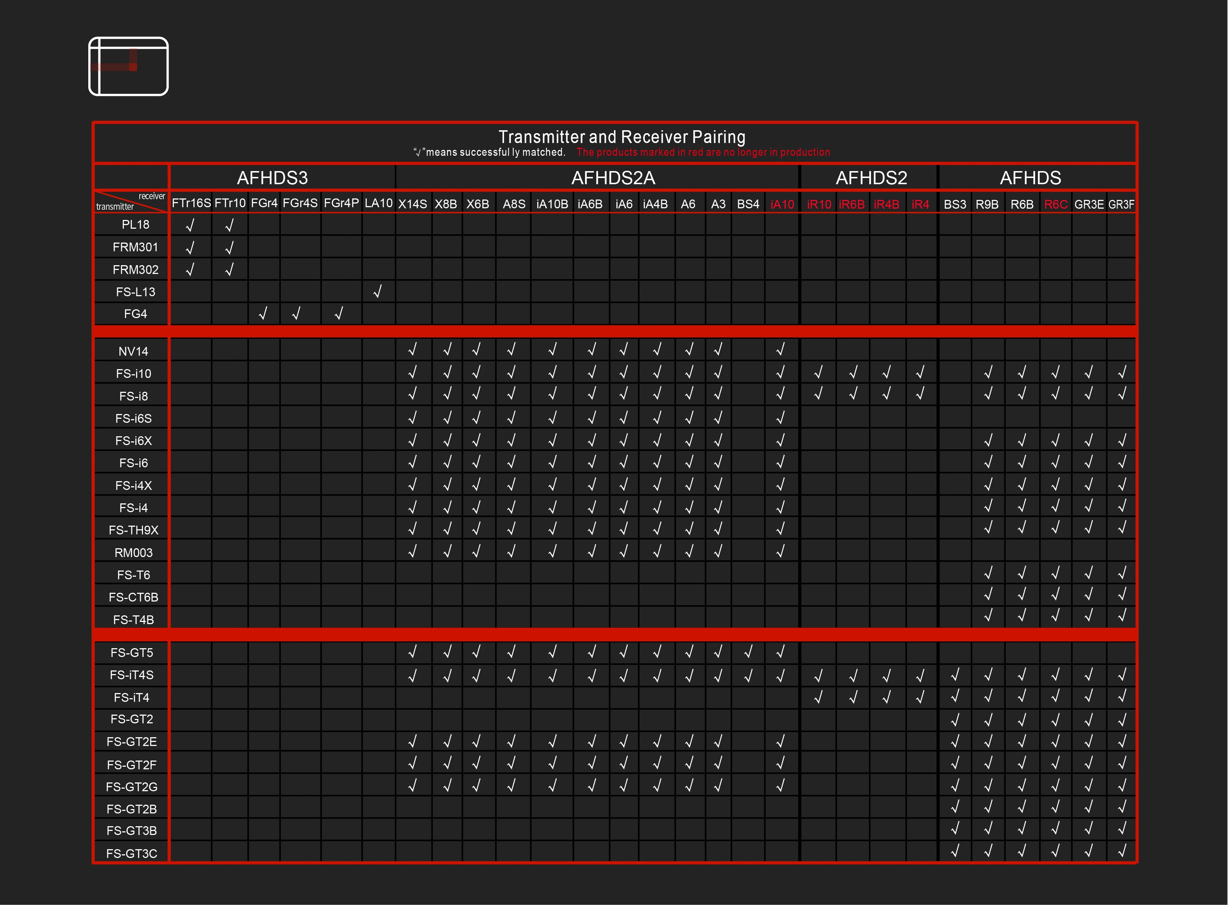The width and height of the screenshot is (1228, 905).
Task: Click the FS-TH9X transmitter row label
Action: pyautogui.click(x=133, y=530)
